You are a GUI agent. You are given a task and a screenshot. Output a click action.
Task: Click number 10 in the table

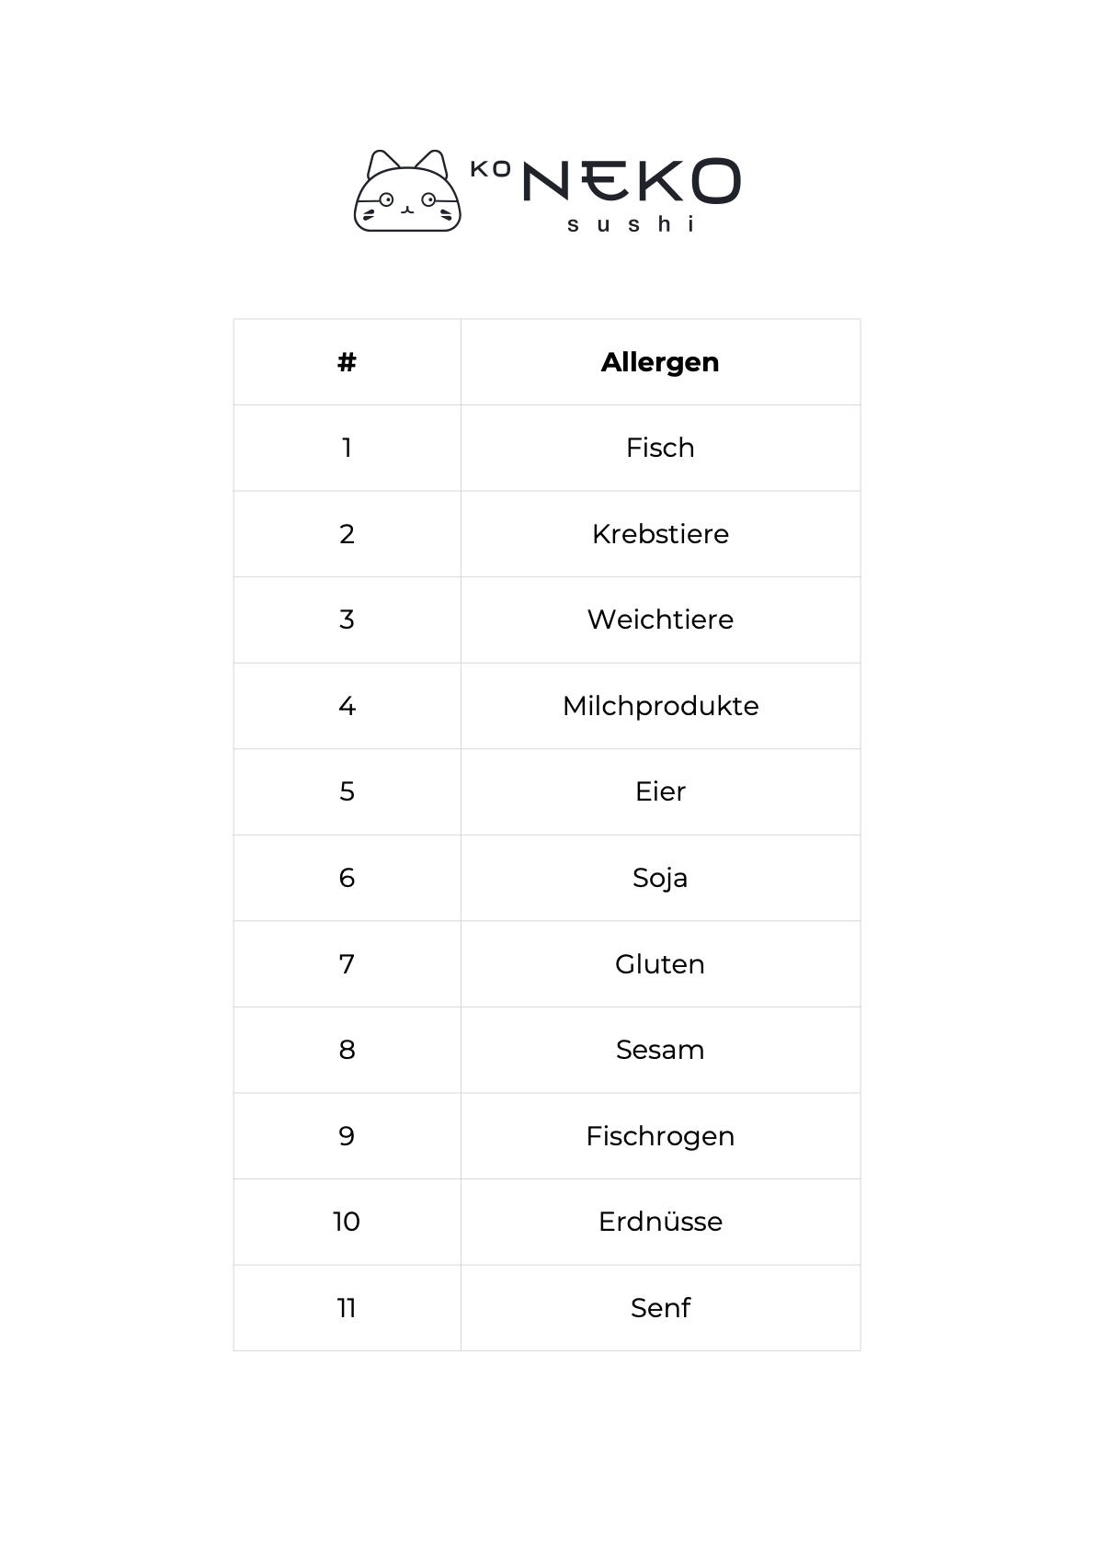coord(347,1222)
